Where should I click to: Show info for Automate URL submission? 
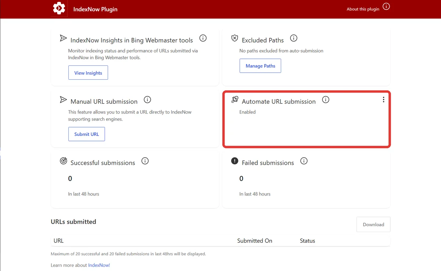coord(326,100)
